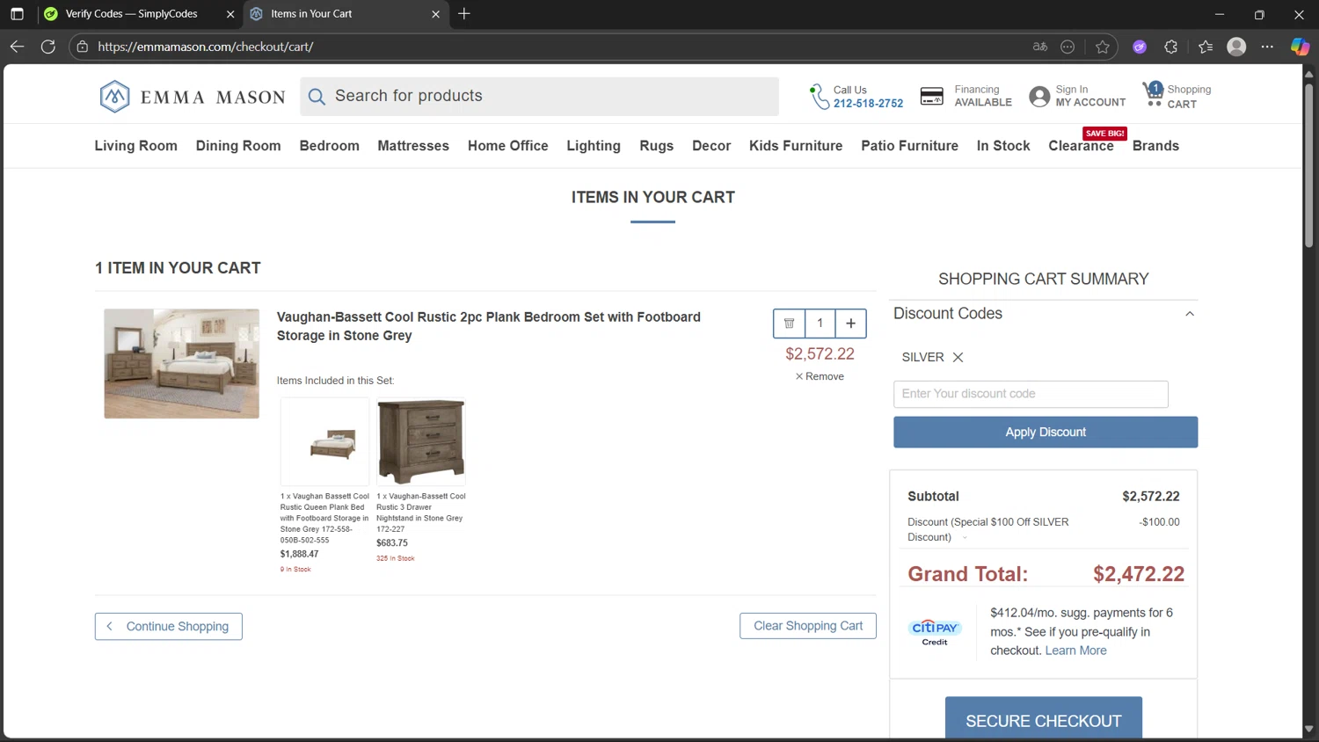Click the Sign In account avatar icon

pos(1039,97)
